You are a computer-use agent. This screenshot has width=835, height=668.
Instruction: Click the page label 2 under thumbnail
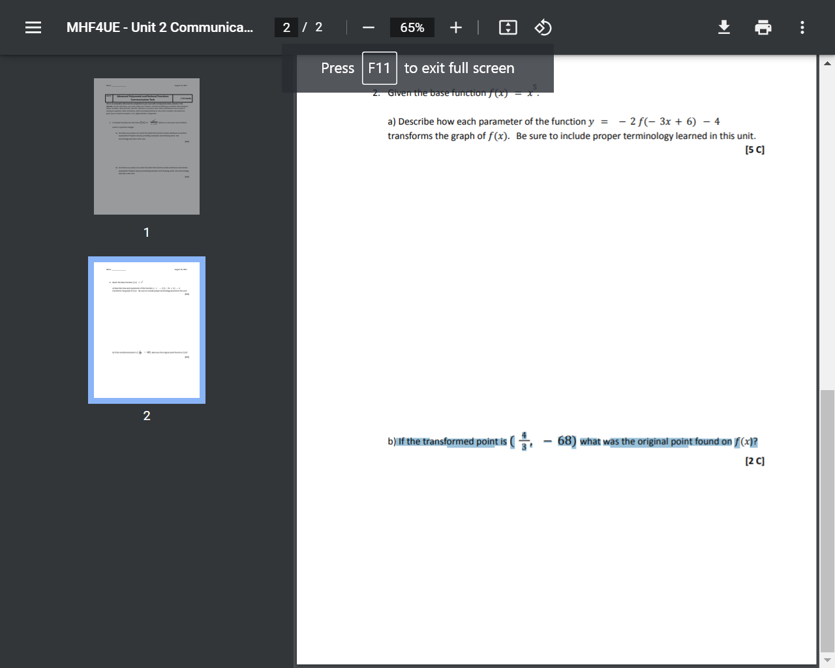click(x=146, y=415)
